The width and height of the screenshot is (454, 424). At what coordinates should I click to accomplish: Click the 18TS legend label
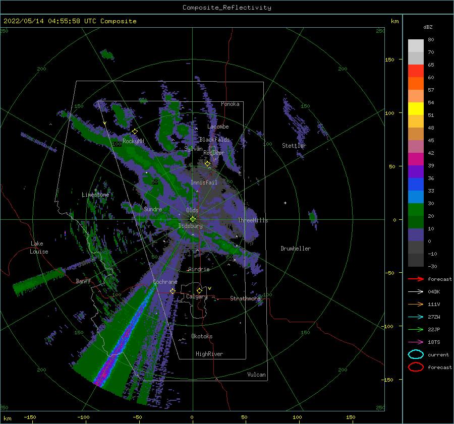(x=434, y=342)
